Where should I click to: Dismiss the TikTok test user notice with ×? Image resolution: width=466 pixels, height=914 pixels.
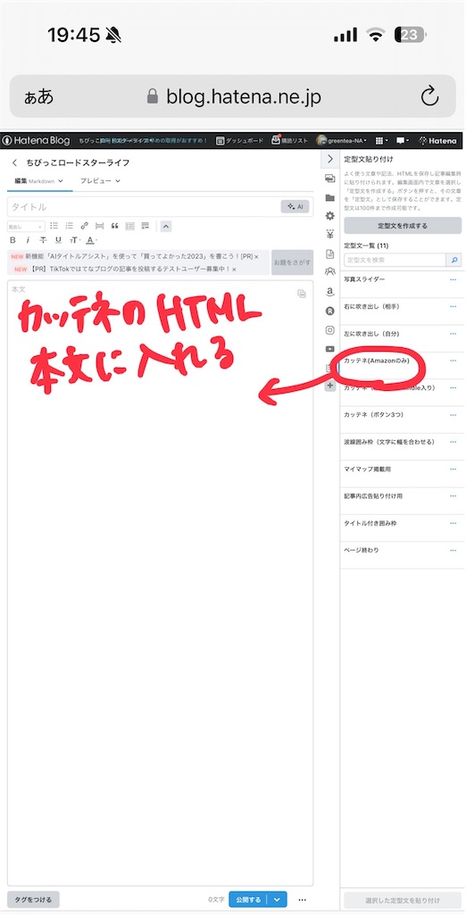click(234, 270)
